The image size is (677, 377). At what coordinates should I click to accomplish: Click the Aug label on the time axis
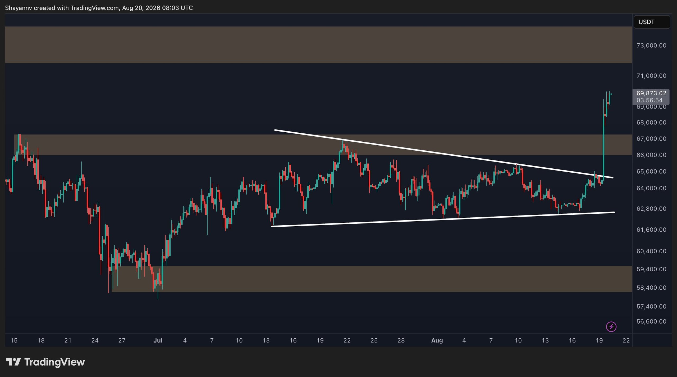[437, 340]
